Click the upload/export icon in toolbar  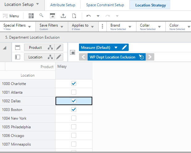[x=63, y=16]
